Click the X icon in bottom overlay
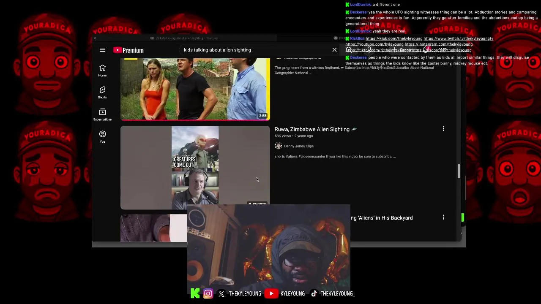The image size is (541, 304). coord(221,293)
